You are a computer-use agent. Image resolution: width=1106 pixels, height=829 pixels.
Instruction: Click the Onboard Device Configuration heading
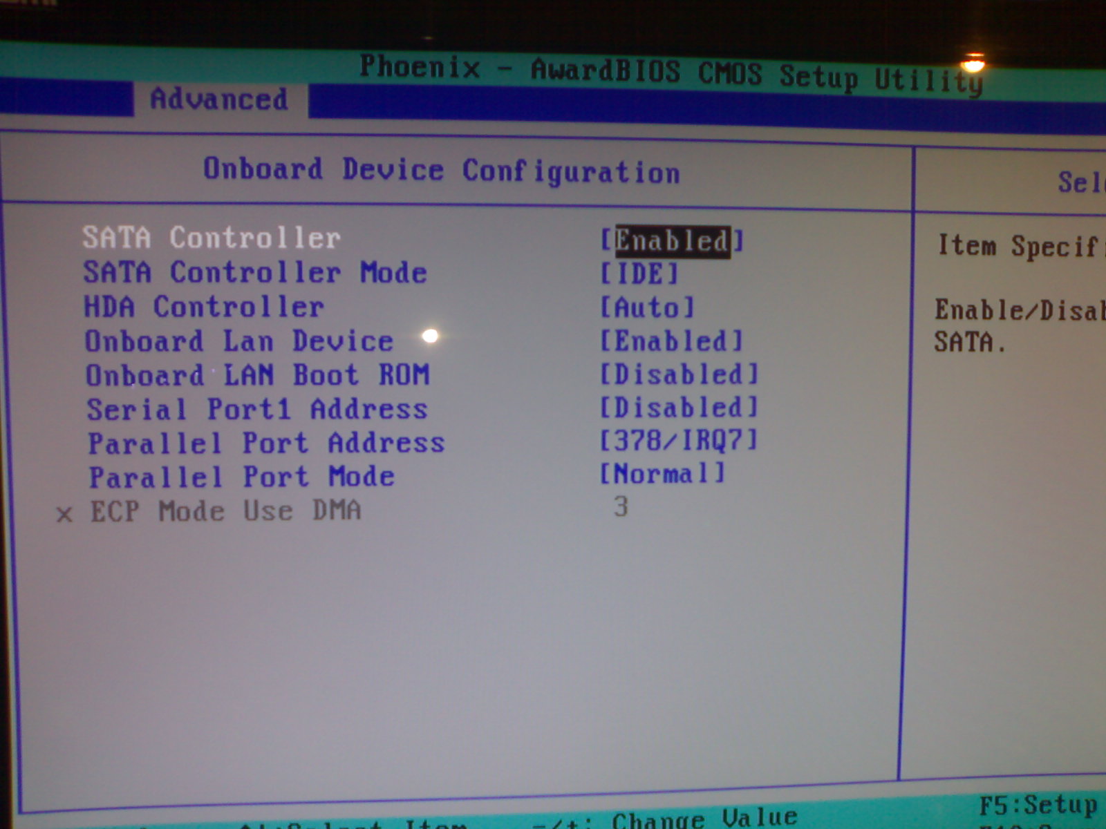(x=442, y=171)
